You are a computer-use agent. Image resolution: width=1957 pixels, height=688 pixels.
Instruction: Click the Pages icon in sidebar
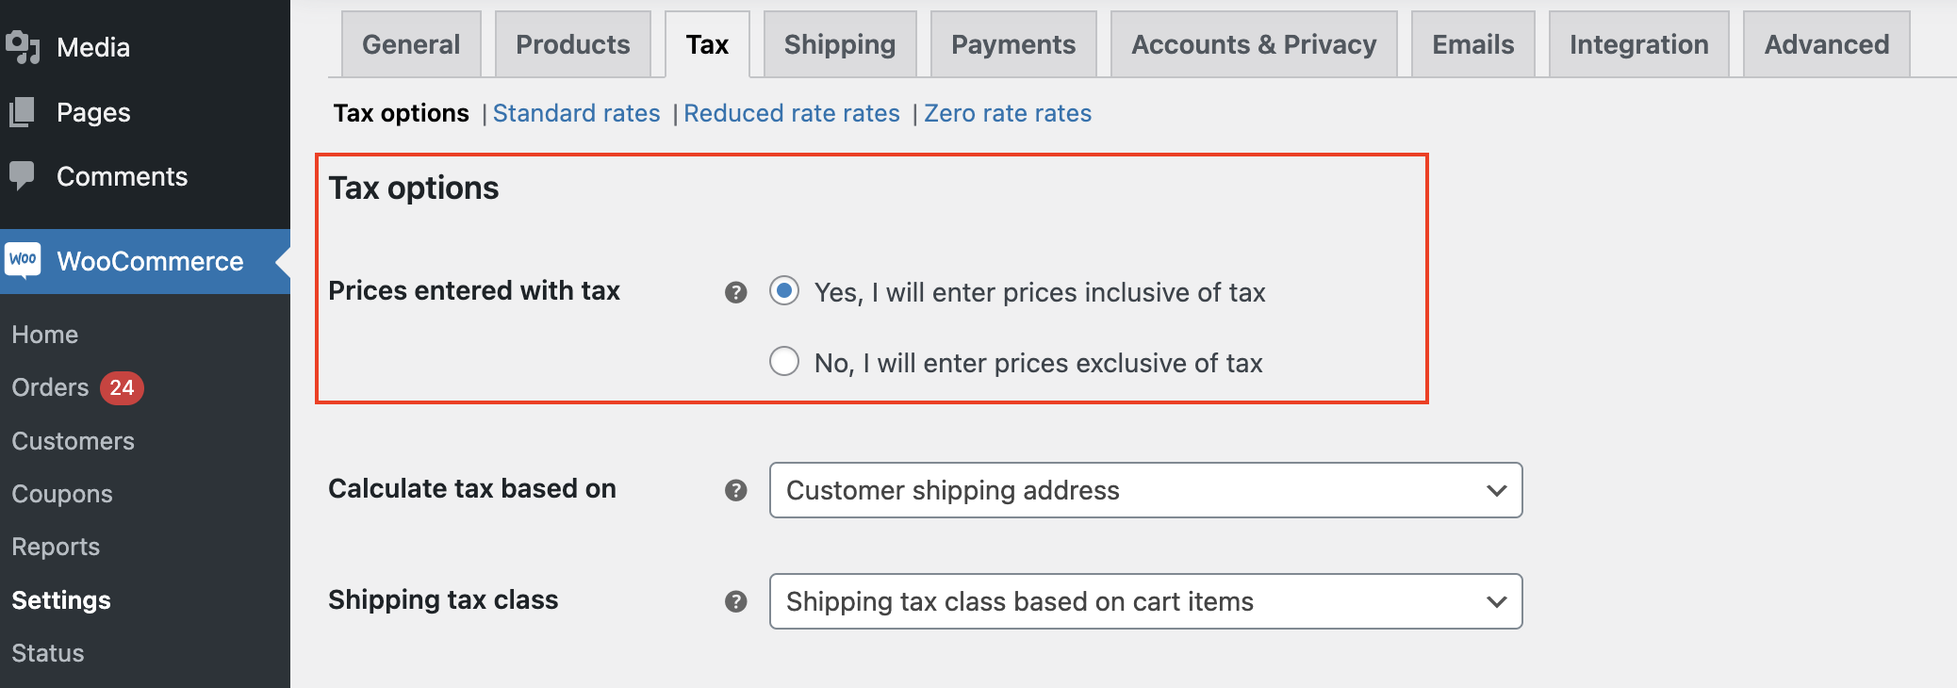coord(23,112)
